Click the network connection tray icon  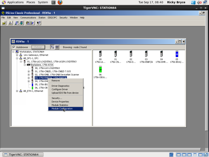click(x=205, y=2)
